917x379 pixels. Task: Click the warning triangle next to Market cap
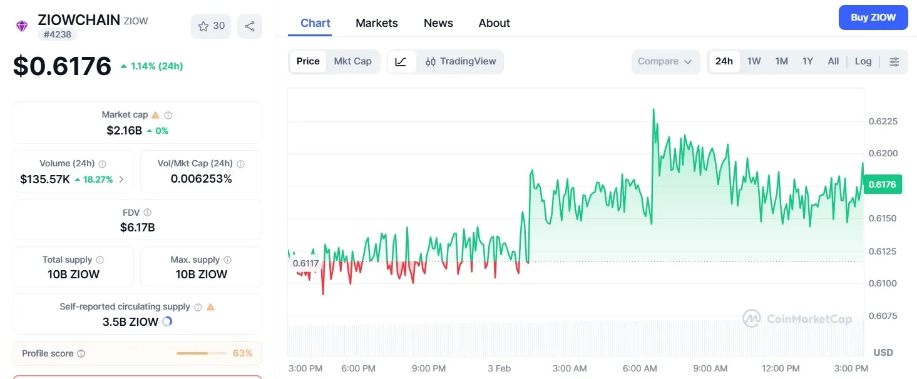click(155, 115)
